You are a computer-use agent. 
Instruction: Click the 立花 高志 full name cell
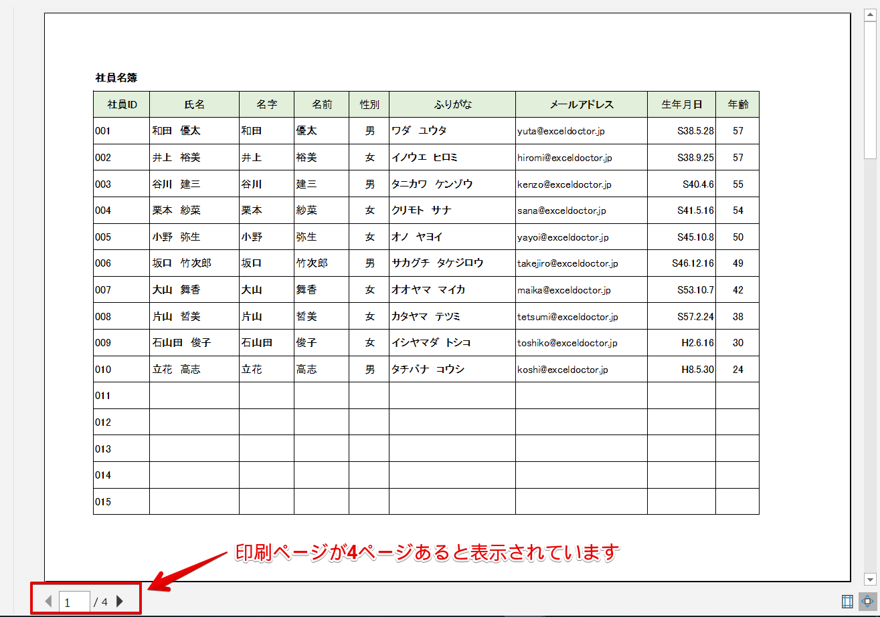click(195, 369)
